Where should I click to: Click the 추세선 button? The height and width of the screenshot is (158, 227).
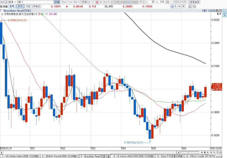[x=37, y=6]
